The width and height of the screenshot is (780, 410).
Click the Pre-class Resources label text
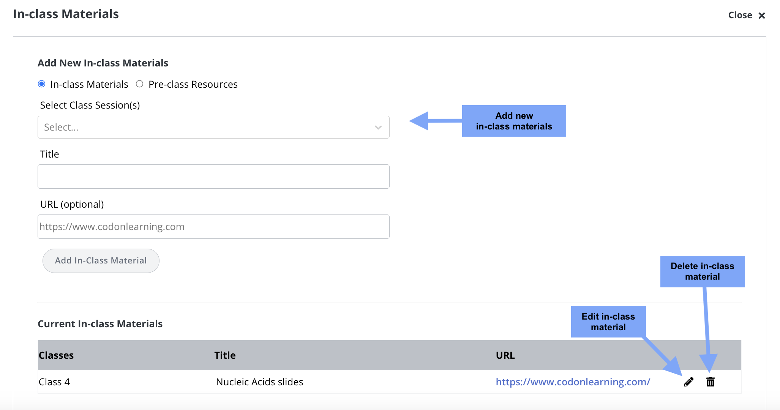point(193,84)
